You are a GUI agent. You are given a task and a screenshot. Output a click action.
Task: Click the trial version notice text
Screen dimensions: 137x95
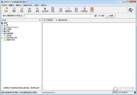pyautogui.click(x=21, y=88)
